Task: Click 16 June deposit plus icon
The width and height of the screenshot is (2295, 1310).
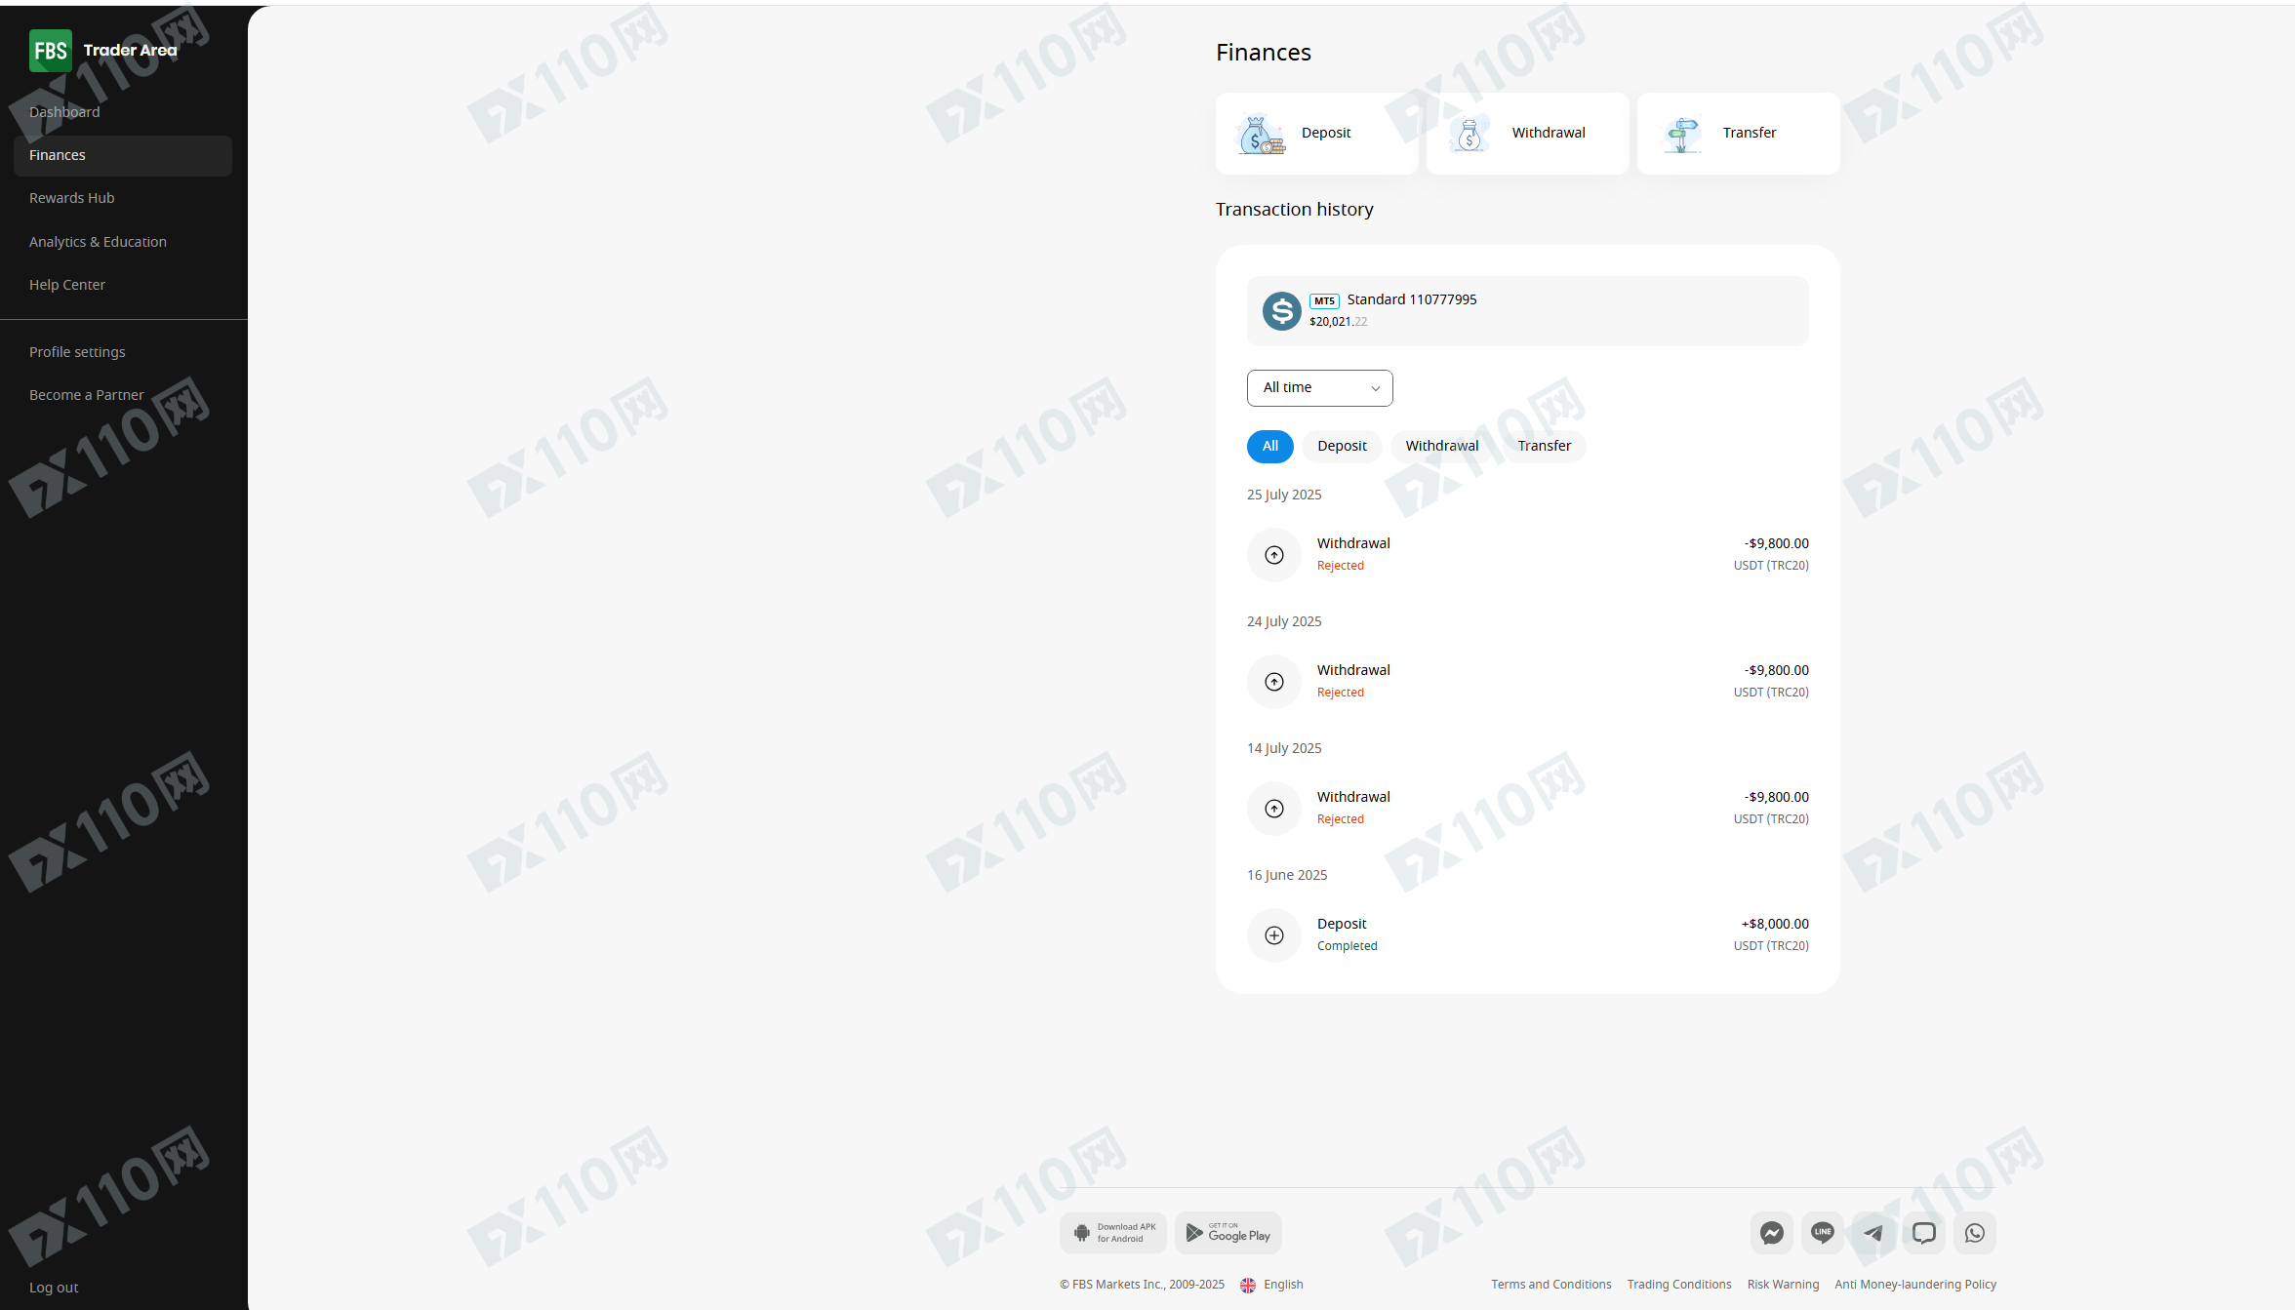Action: pos(1273,935)
